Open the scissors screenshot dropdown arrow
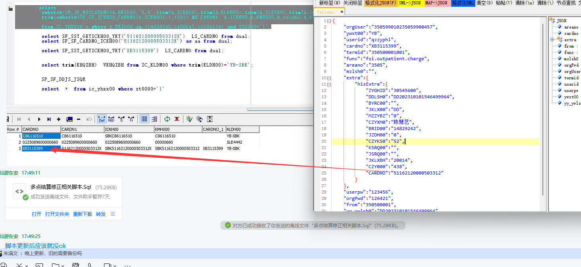 click(26, 265)
